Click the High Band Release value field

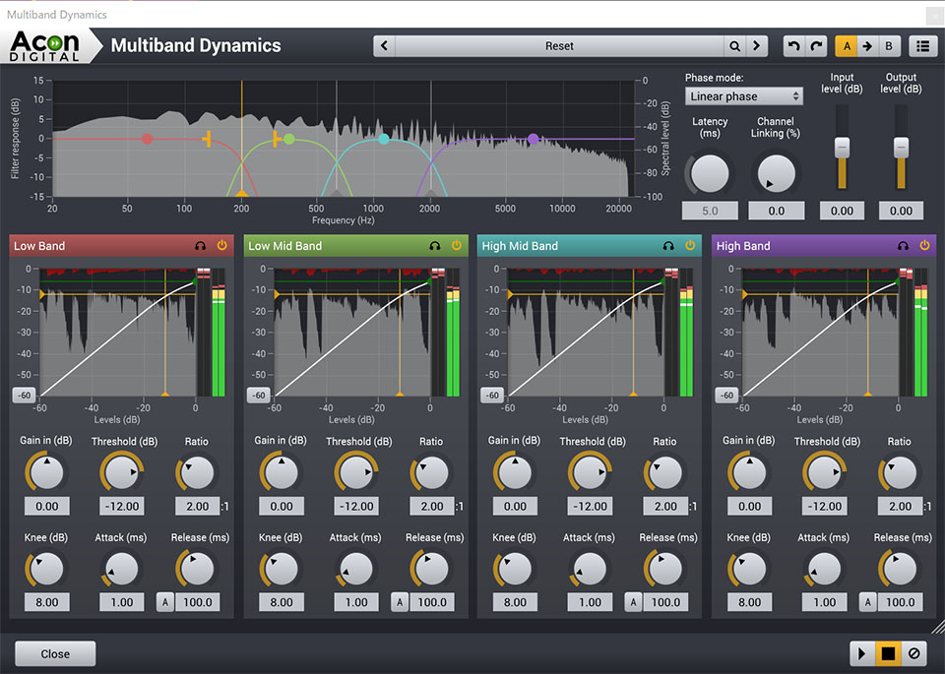point(901,602)
